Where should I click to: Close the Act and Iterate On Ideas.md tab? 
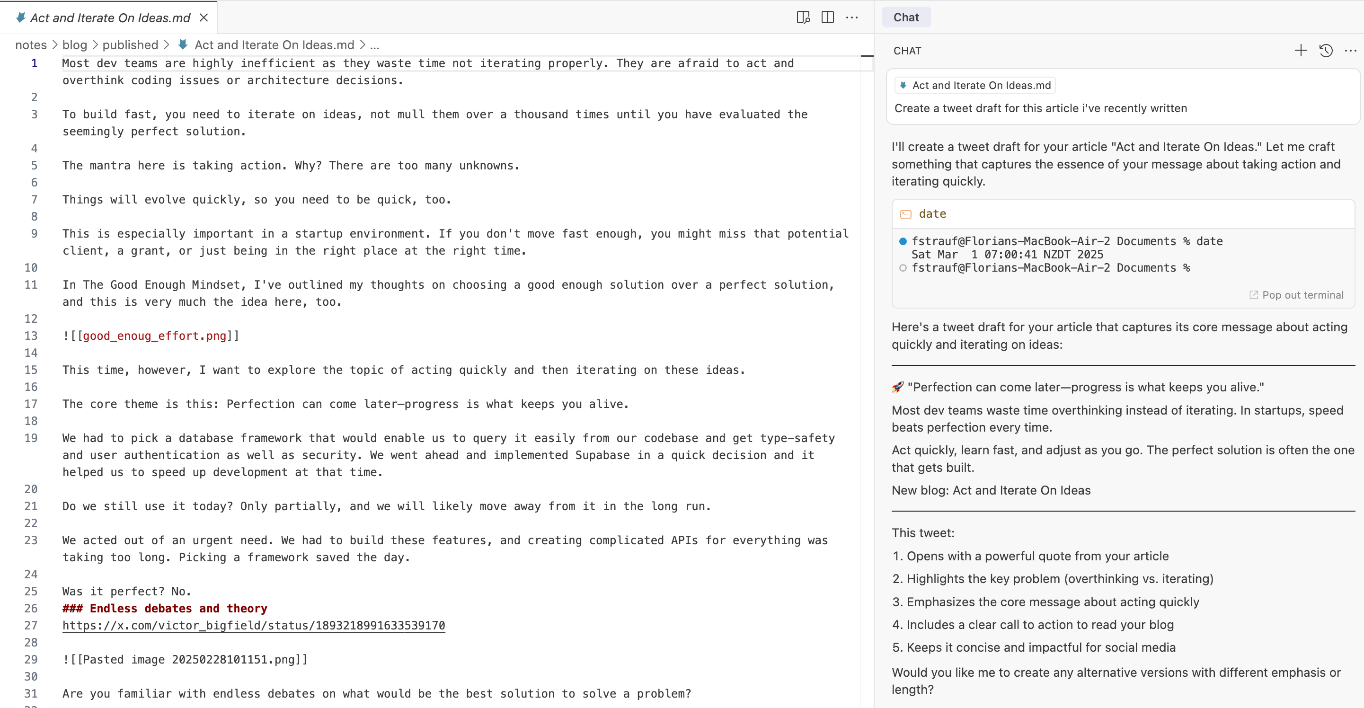coord(204,18)
